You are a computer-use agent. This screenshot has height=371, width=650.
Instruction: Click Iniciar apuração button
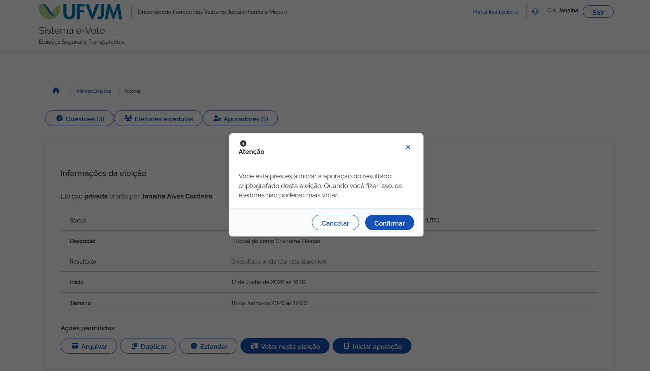pyautogui.click(x=372, y=346)
